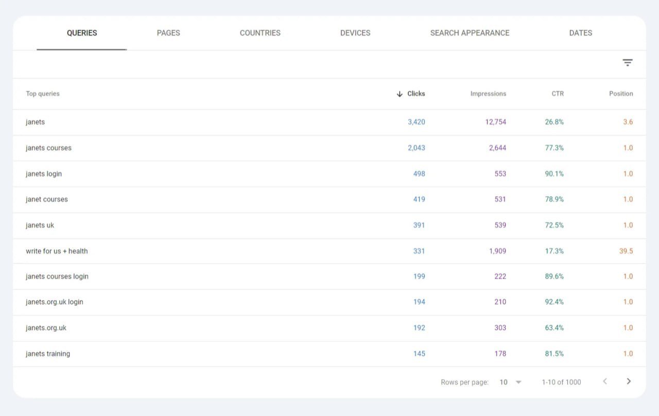Sort by the Impressions column header
The image size is (659, 416).
pyautogui.click(x=488, y=94)
